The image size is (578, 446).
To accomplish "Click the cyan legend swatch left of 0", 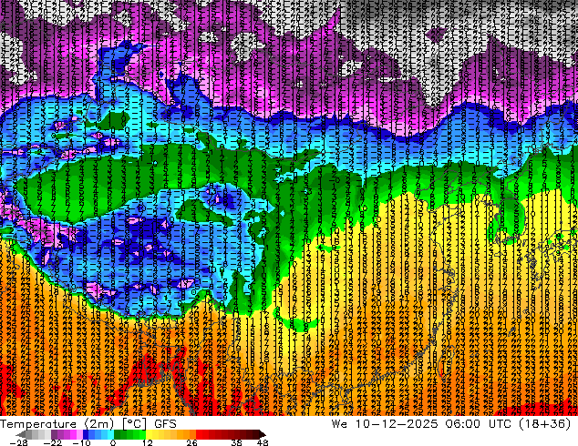I will (x=110, y=434).
